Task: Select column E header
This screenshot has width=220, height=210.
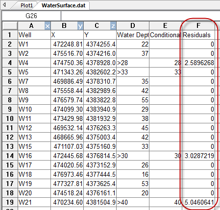Action: click(165, 26)
